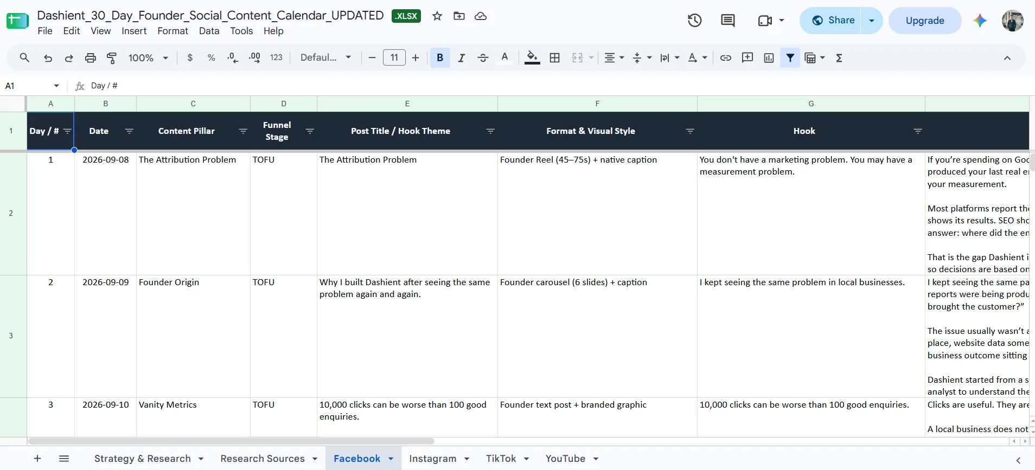The height and width of the screenshot is (470, 1035).
Task: Open the Content Pillar column filter
Action: [243, 131]
